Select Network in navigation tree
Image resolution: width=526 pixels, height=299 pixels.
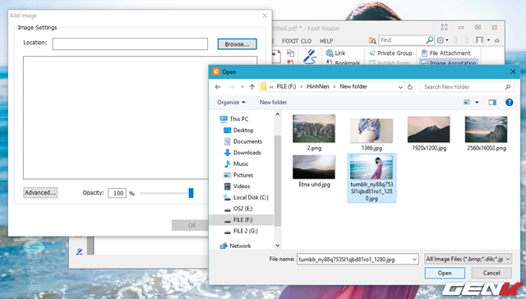click(235, 246)
